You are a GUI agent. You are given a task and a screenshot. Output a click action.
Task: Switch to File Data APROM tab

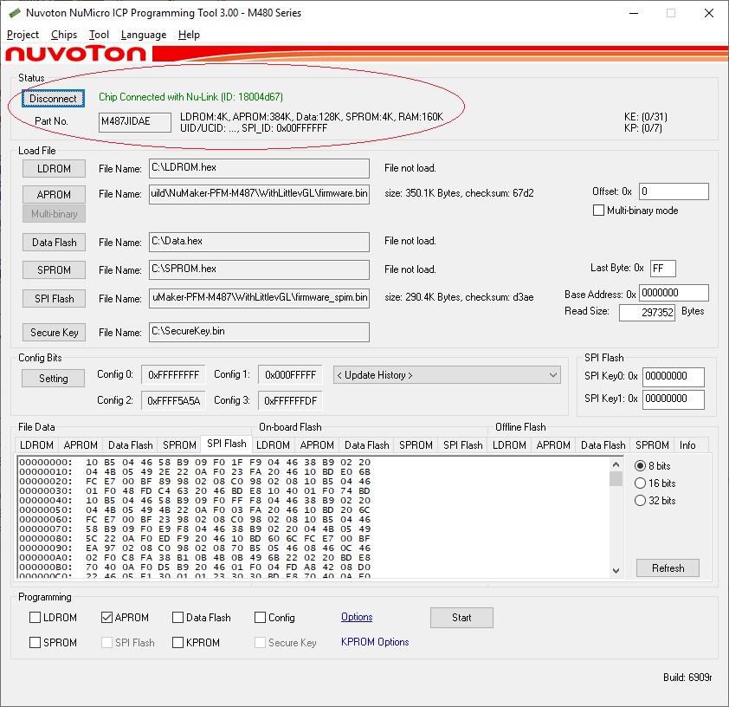point(81,445)
